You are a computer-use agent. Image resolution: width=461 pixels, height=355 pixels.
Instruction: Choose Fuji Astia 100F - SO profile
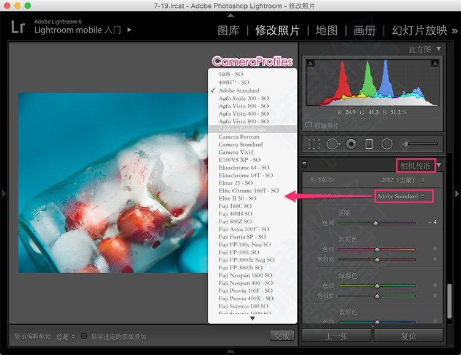252,229
